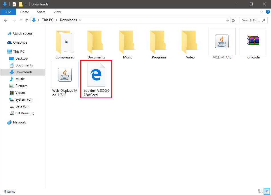
Task: Click the Data (D:) drive icon
Action: tap(12, 107)
